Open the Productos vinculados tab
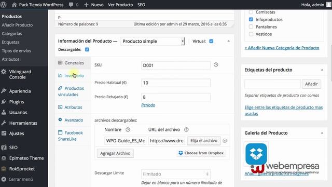The image size is (332, 187). (x=73, y=91)
